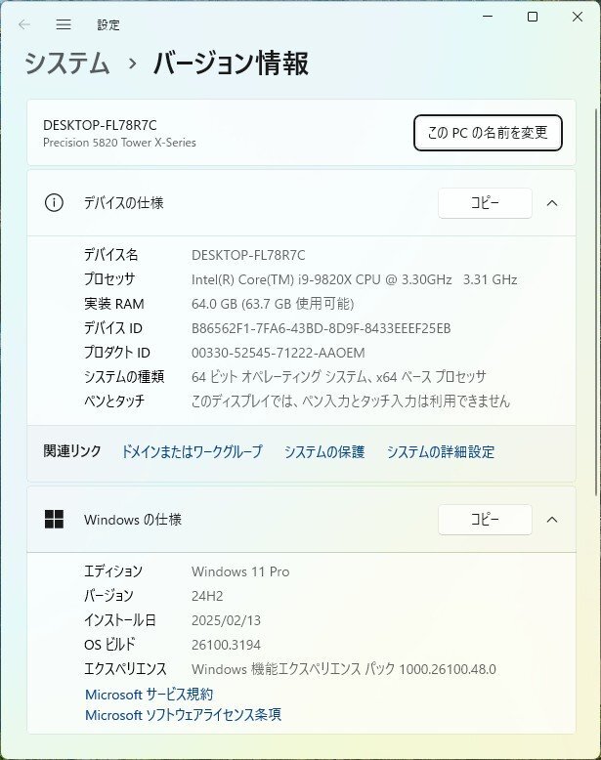Image resolution: width=601 pixels, height=760 pixels.
Task: Click the ペンとタッチ label
Action: [x=114, y=401]
